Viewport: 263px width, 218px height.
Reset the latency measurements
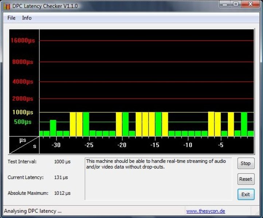(246, 179)
